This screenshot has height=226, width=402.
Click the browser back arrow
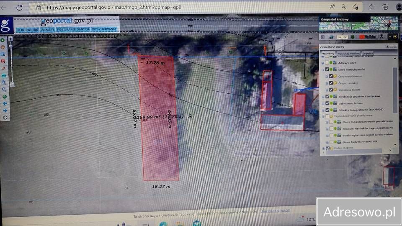[4, 8]
